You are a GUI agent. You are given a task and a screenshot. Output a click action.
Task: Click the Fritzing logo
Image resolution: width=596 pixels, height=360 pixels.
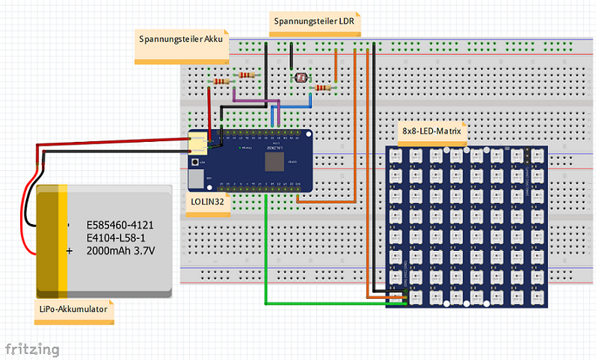coord(32,348)
